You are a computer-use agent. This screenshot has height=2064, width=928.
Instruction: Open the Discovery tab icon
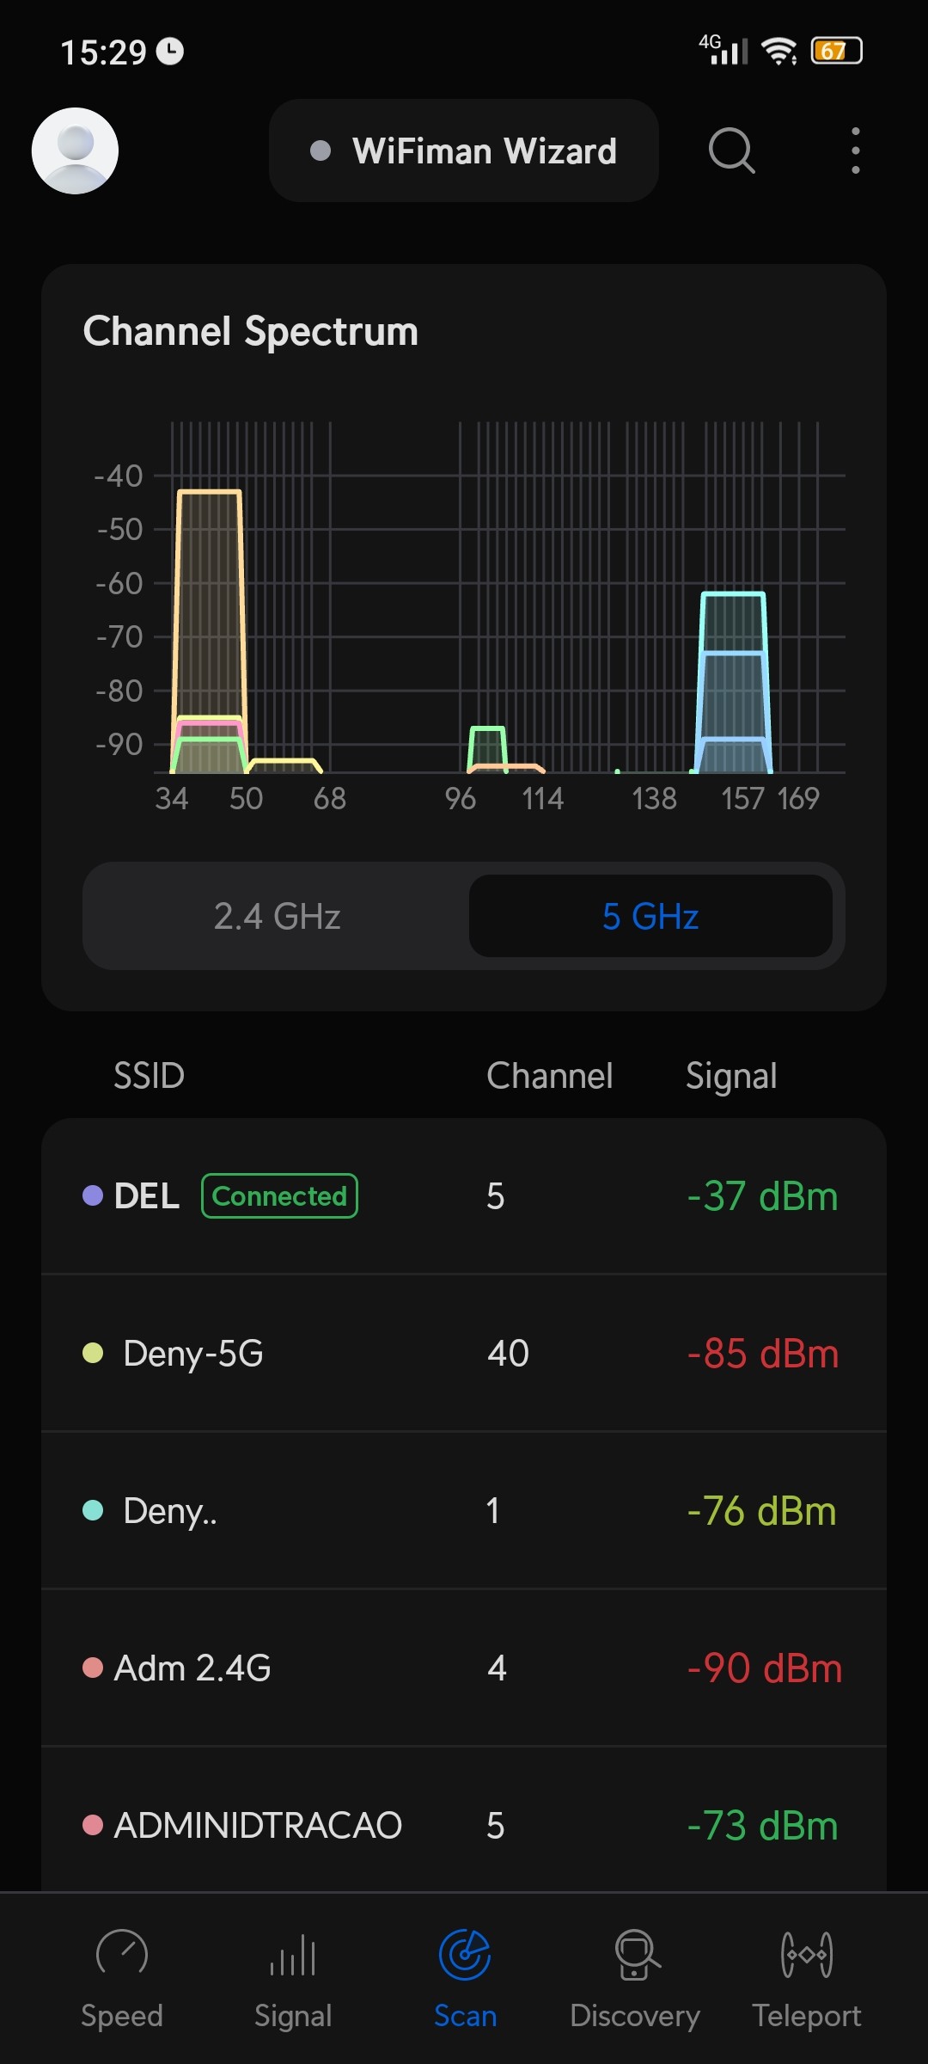click(x=636, y=1954)
